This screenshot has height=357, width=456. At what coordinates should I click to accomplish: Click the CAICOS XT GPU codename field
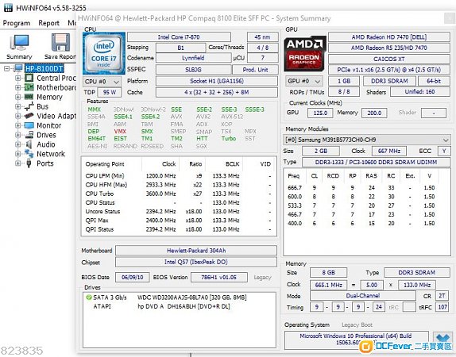click(x=388, y=59)
